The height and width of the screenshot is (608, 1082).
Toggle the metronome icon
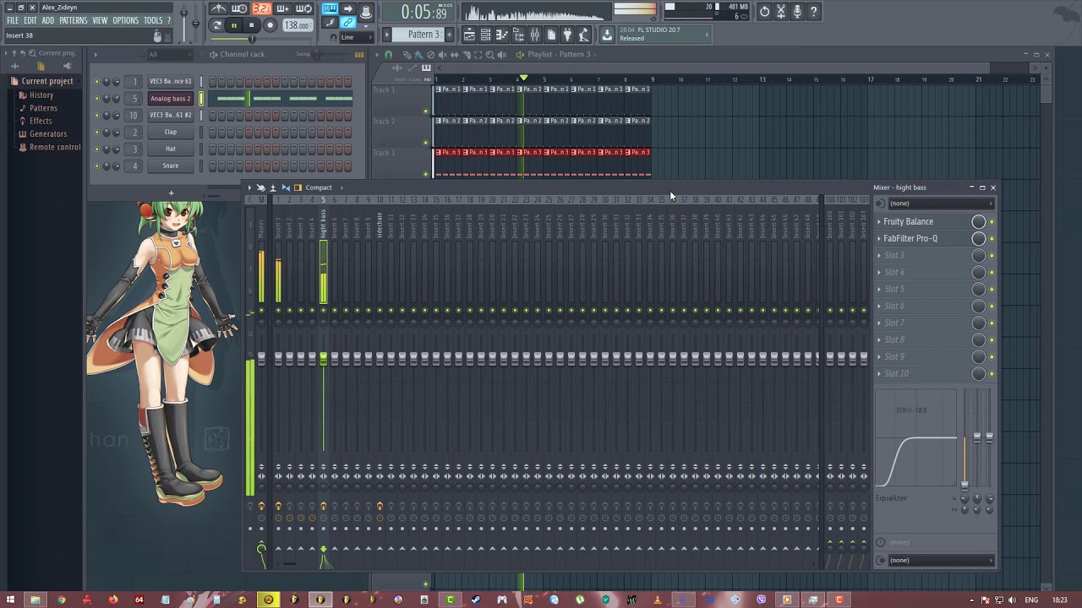pos(219,9)
